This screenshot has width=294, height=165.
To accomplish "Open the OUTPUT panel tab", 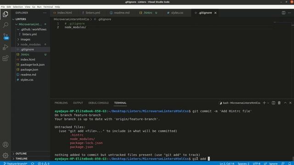I will 78,103.
